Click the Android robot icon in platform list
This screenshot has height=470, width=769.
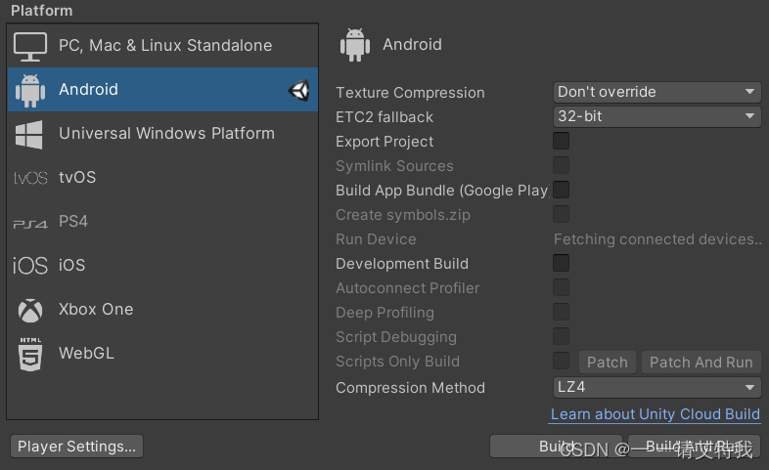pos(30,90)
